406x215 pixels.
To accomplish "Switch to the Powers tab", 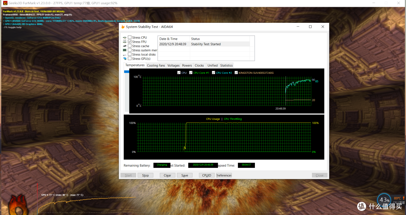I will tap(187, 65).
